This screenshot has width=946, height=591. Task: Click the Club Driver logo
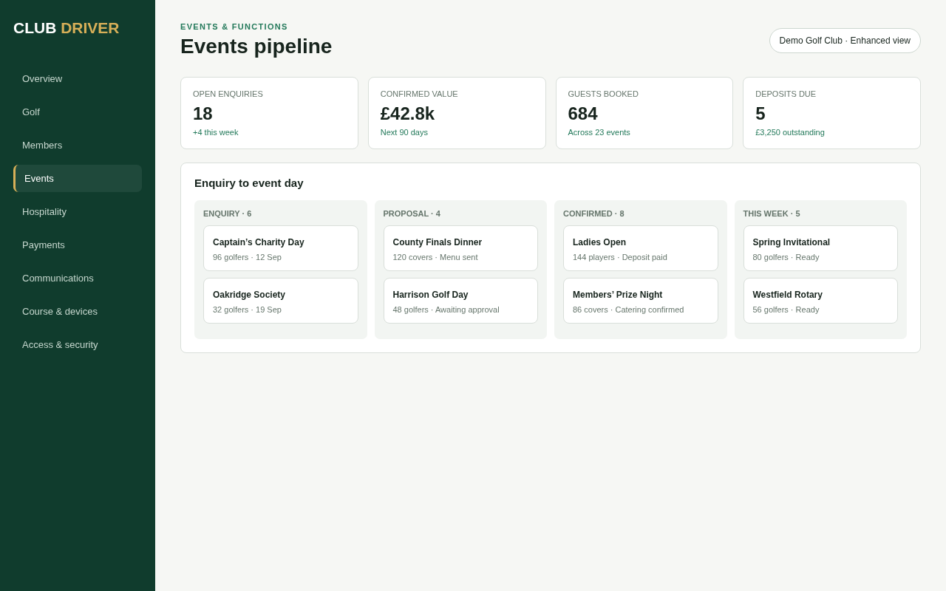pos(66,28)
